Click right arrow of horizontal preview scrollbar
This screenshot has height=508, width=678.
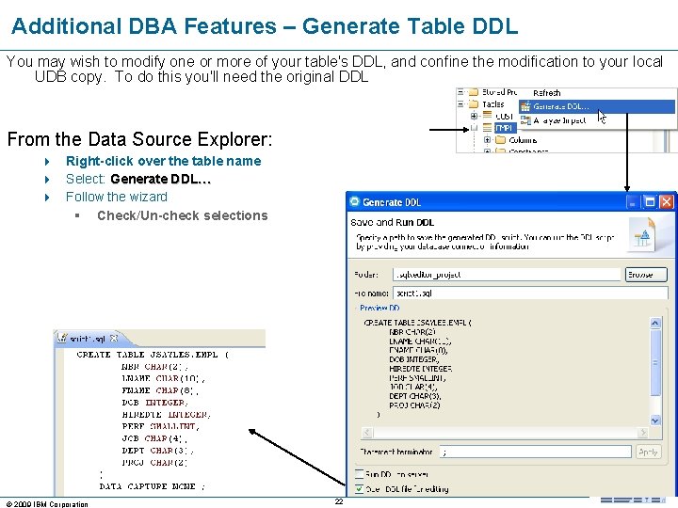pos(642,433)
